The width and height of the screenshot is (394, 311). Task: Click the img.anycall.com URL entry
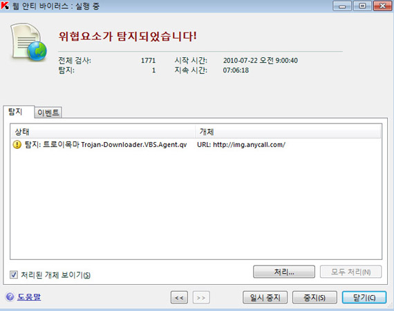tap(241, 145)
